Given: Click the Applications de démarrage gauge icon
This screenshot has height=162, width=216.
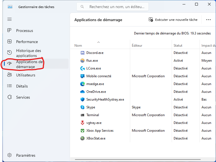Looking at the screenshot, I should (9, 63).
